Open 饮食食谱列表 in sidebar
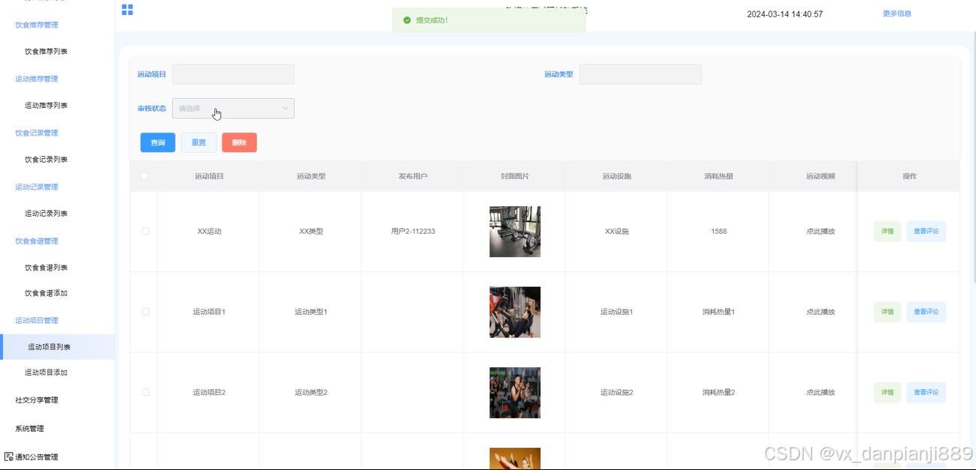 46,268
